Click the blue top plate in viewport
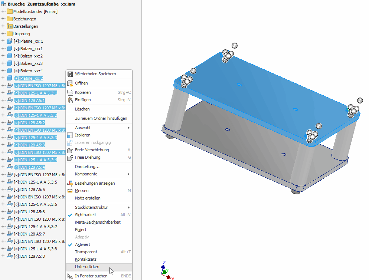Image resolution: width=369 pixels, height=280 pixels. coord(260,96)
